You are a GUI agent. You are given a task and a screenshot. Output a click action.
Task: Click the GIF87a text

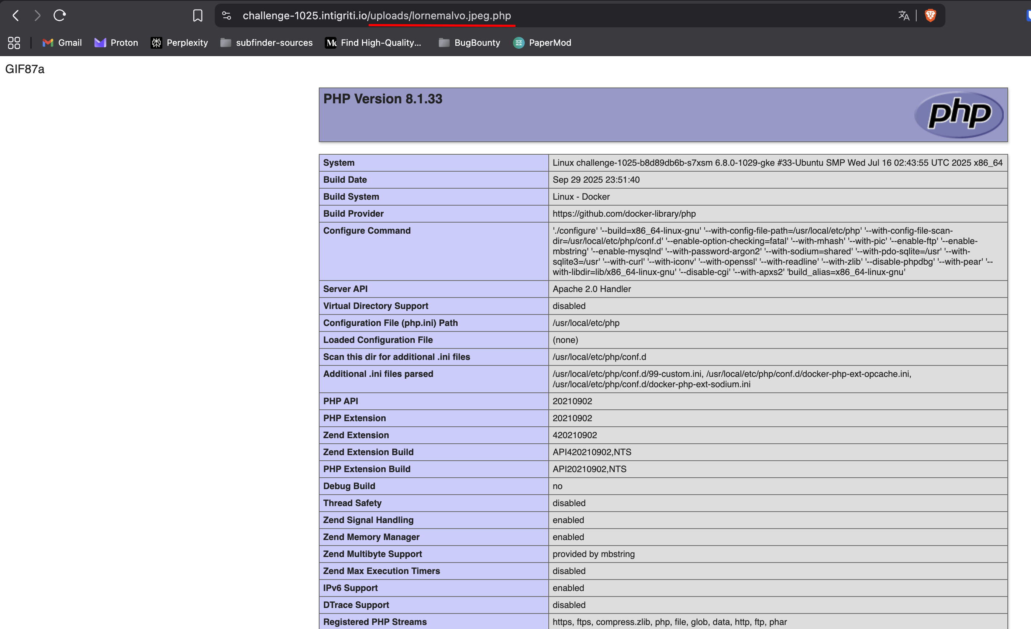[x=25, y=69]
